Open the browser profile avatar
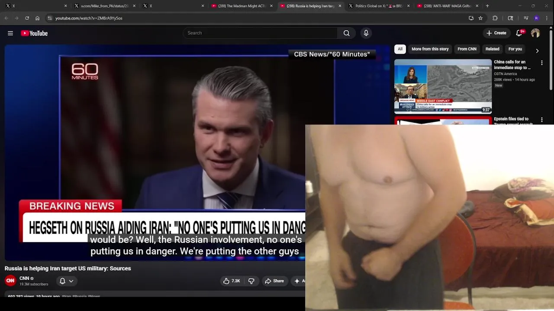This screenshot has width=554, height=311. (x=536, y=18)
